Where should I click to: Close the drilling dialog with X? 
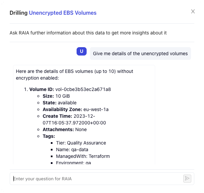point(193,11)
